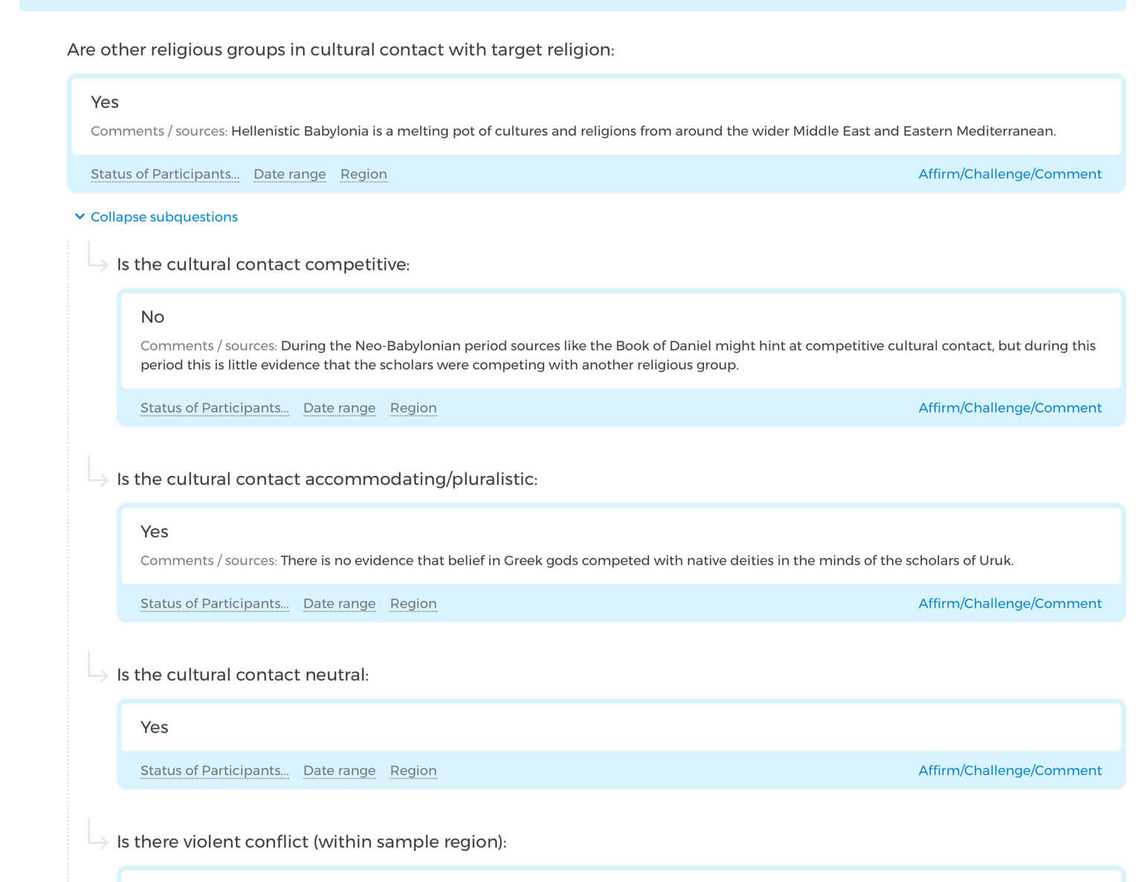The image size is (1145, 882).
Task: Click the subquestion arrow beside competitive contact question
Action: (x=97, y=257)
